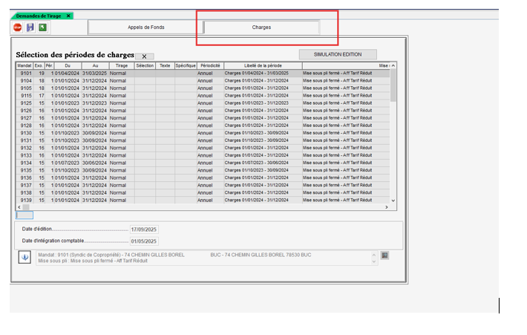The width and height of the screenshot is (527, 335).
Task: Sort the table by Mandat column header
Action: pos(25,66)
